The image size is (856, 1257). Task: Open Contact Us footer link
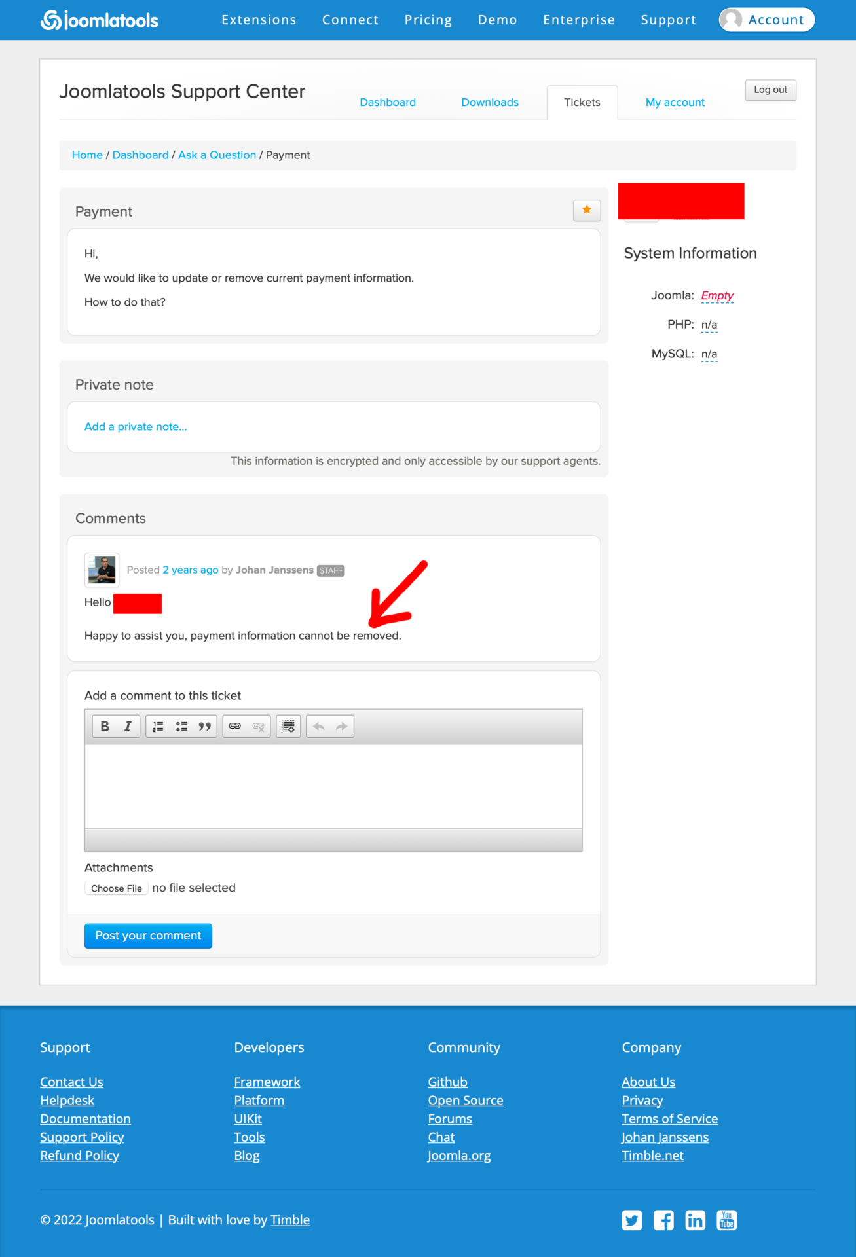[72, 1082]
